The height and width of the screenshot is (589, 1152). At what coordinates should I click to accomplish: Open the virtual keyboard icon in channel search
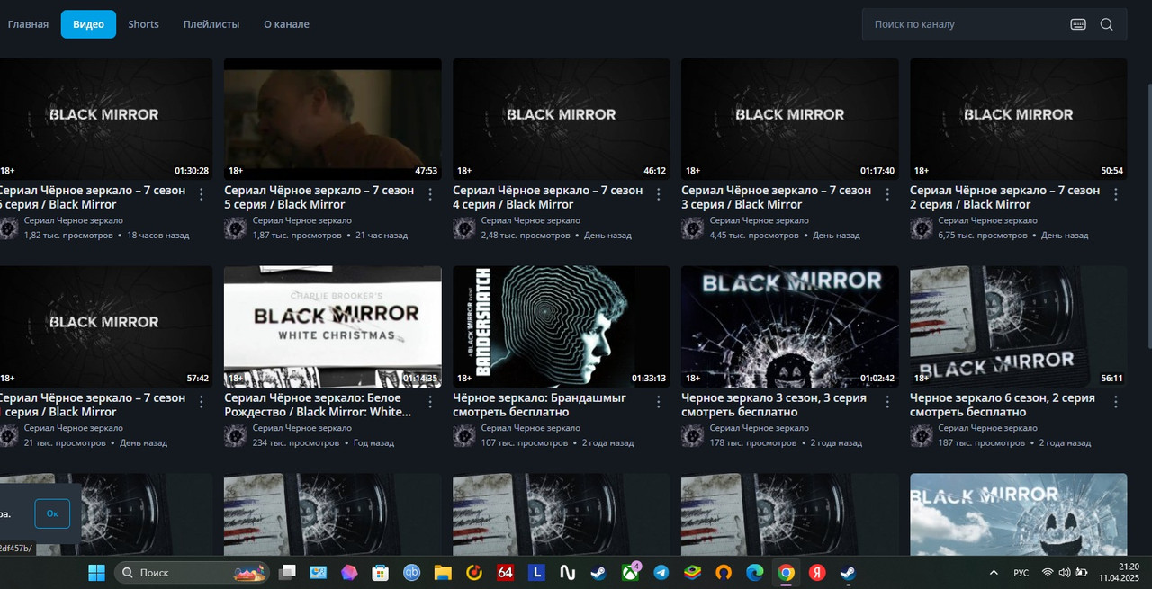(1078, 24)
